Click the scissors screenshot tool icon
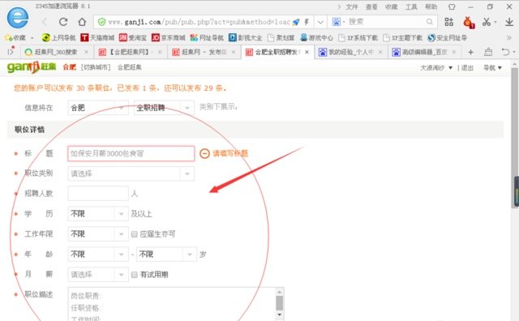Viewport: 519px width, 321px height. [487, 22]
